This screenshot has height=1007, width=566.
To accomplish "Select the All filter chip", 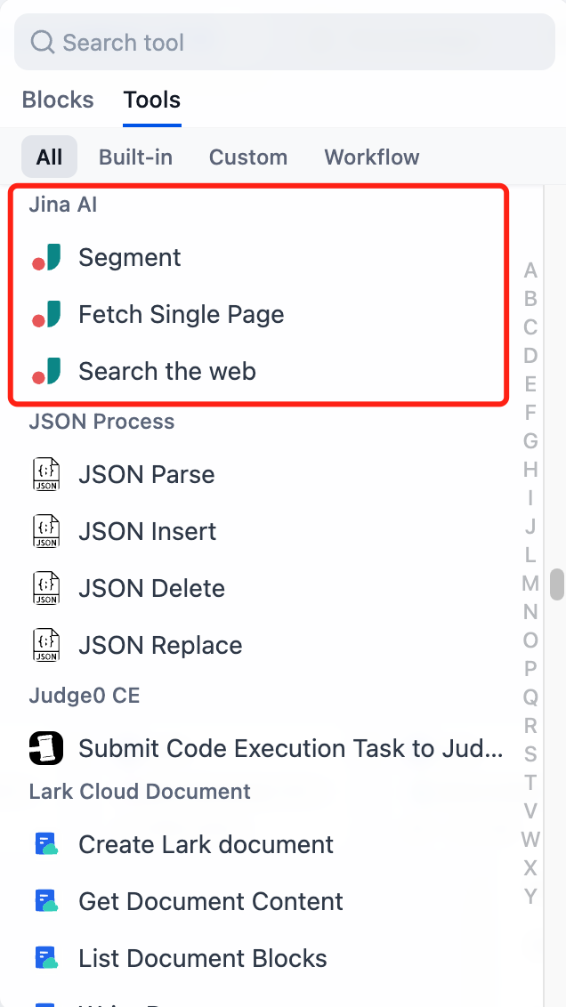I will click(50, 157).
